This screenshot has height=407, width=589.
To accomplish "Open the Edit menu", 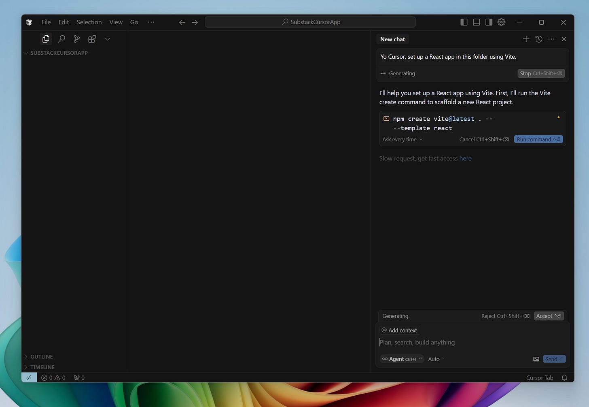I will click(x=64, y=22).
